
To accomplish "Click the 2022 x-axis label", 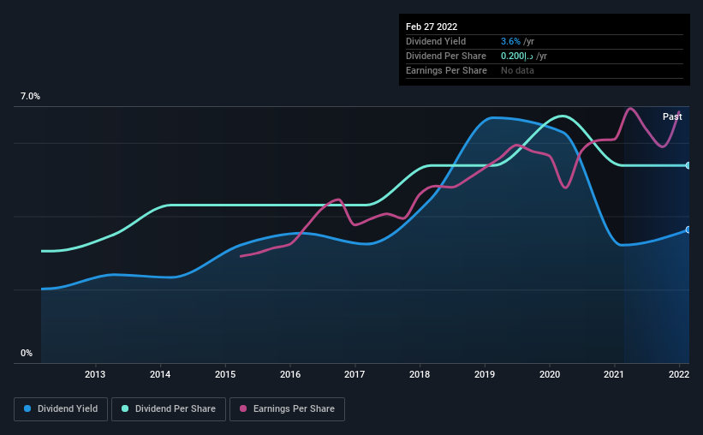I will [x=679, y=374].
